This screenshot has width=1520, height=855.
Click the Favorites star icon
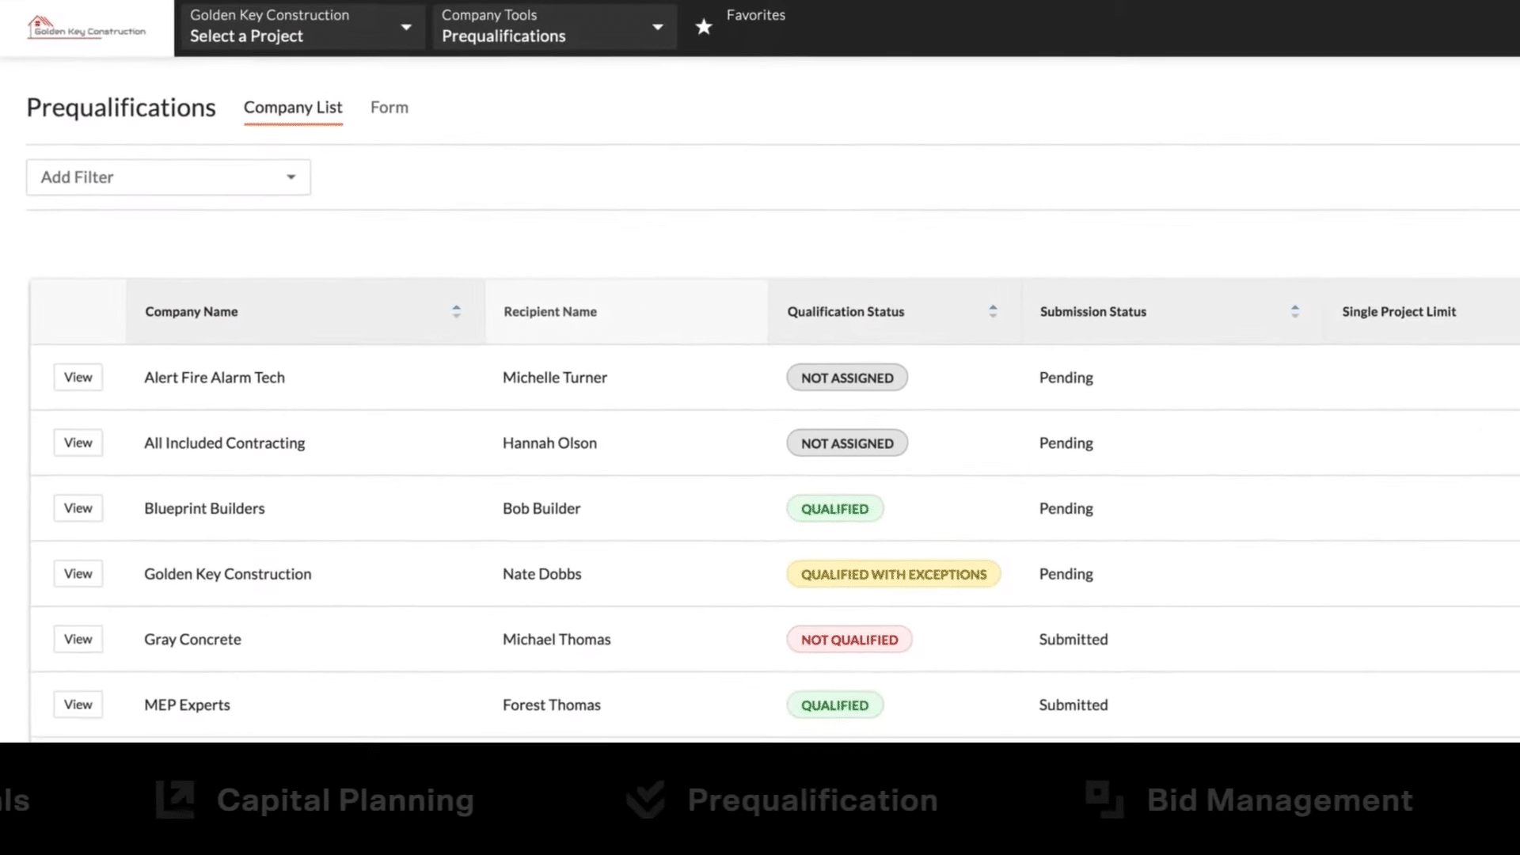pyautogui.click(x=703, y=26)
